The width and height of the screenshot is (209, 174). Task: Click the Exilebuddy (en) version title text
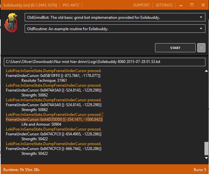click(x=30, y=5)
